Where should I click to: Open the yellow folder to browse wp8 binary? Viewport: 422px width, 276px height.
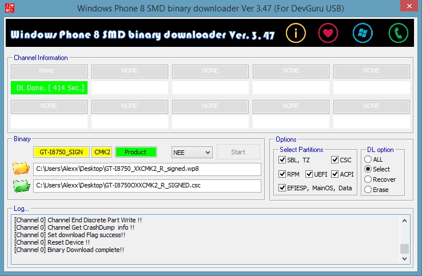pyautogui.click(x=21, y=169)
